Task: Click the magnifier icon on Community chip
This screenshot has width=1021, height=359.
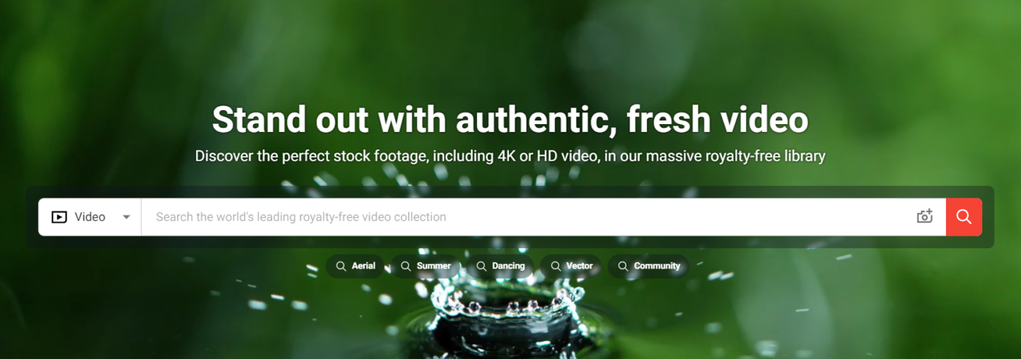Action: coord(623,266)
